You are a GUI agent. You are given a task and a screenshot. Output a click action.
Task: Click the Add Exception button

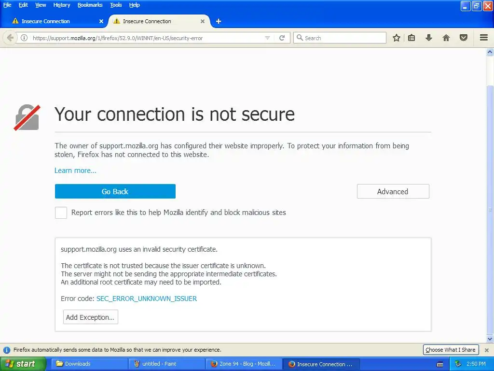coord(90,317)
